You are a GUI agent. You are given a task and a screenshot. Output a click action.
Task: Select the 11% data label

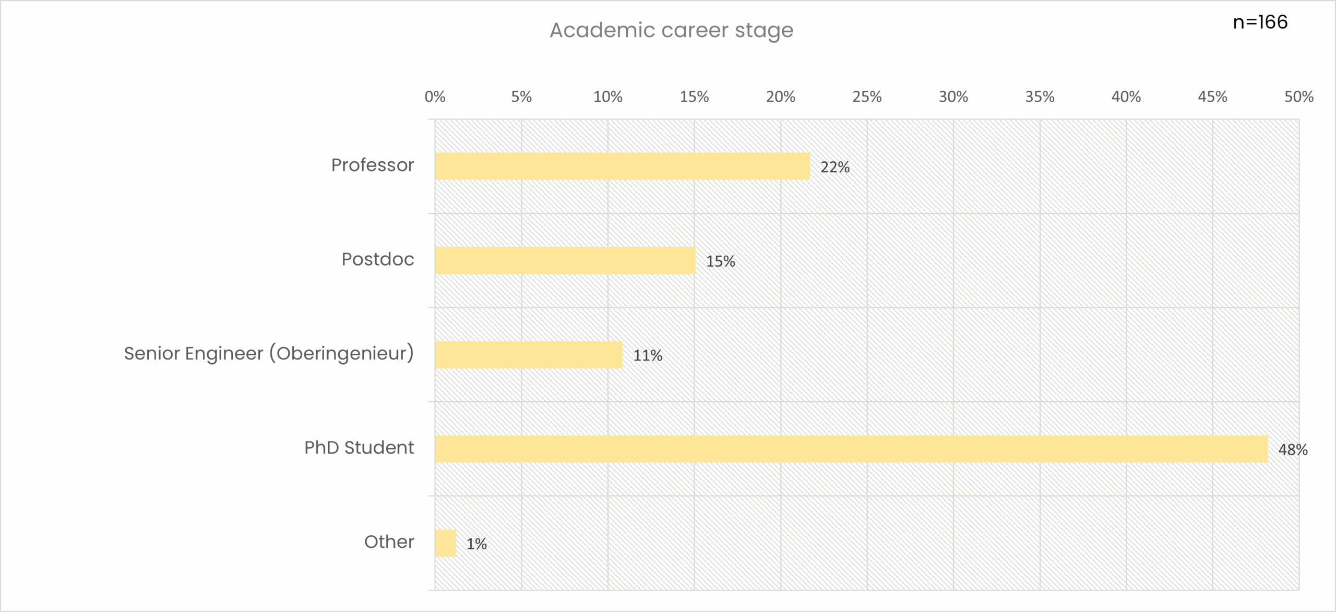[648, 356]
